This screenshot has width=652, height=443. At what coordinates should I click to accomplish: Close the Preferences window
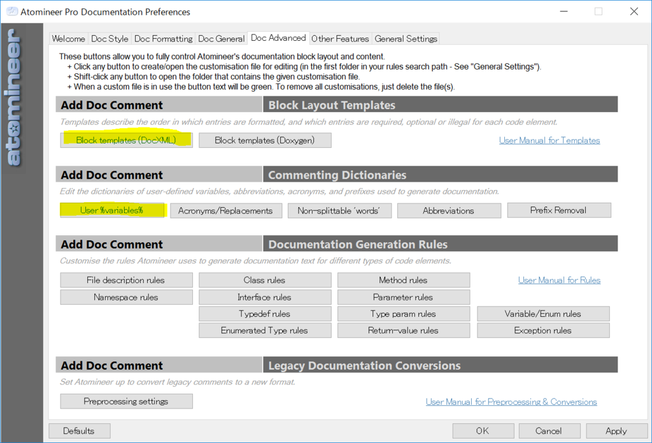[x=634, y=11]
